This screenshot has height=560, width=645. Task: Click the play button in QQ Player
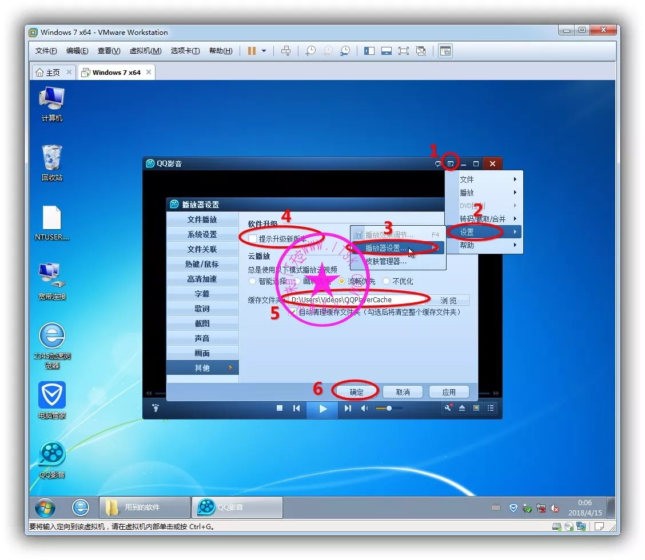click(323, 409)
